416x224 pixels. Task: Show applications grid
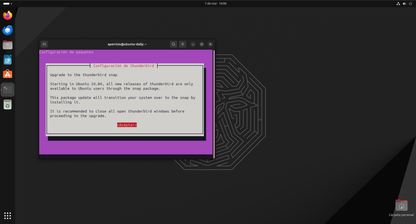(8, 216)
